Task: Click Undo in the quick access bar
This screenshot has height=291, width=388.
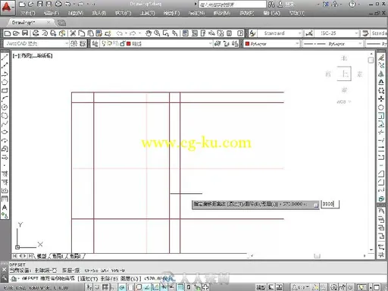Action: pos(67,4)
